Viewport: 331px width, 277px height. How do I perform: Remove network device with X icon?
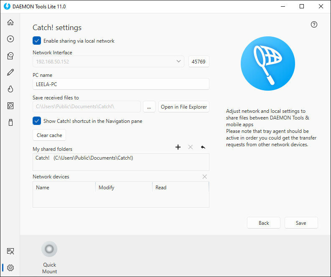204,177
